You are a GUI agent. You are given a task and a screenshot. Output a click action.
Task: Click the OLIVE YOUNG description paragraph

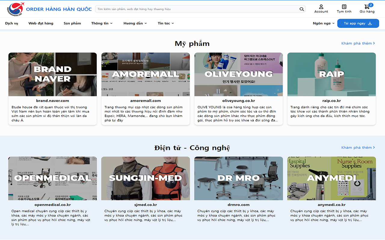(238, 114)
